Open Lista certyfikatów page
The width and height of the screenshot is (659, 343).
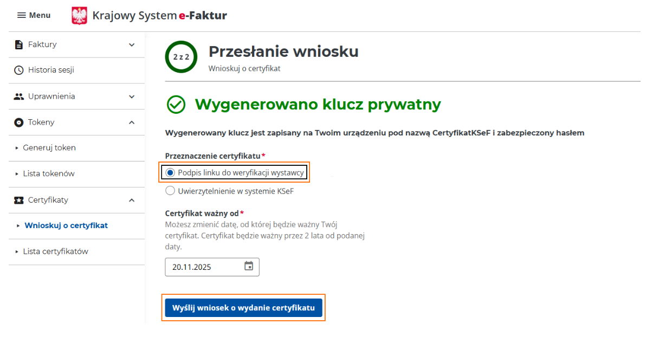55,251
